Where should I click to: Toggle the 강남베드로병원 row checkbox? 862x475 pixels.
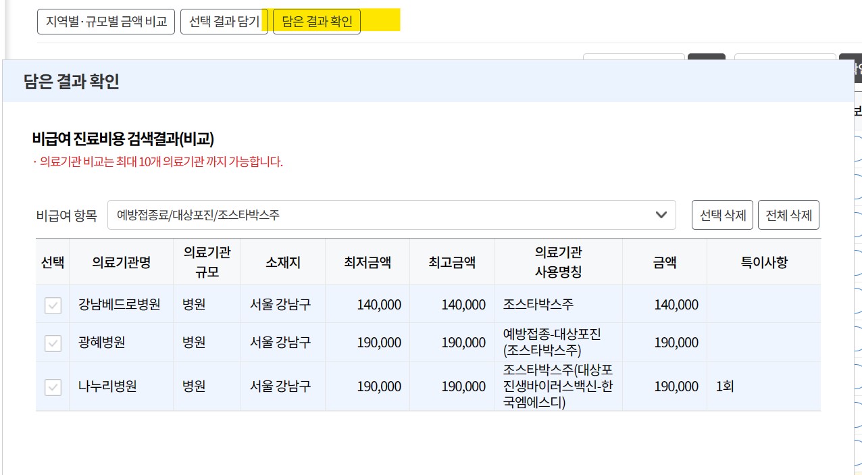pos(53,304)
